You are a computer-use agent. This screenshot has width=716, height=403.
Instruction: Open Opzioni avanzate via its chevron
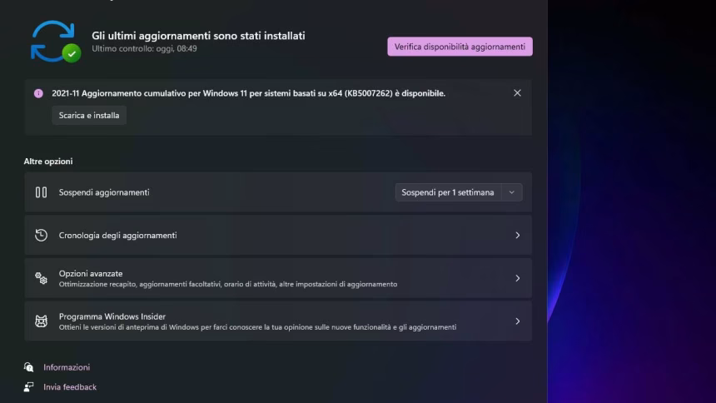[517, 278]
